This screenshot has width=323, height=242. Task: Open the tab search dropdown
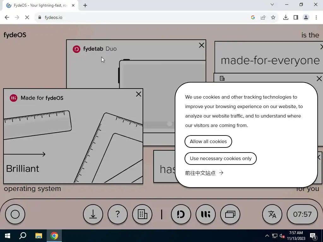272,4
